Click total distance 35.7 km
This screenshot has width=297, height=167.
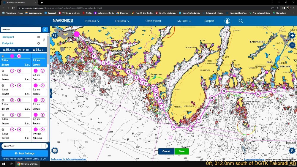[x=9, y=50]
